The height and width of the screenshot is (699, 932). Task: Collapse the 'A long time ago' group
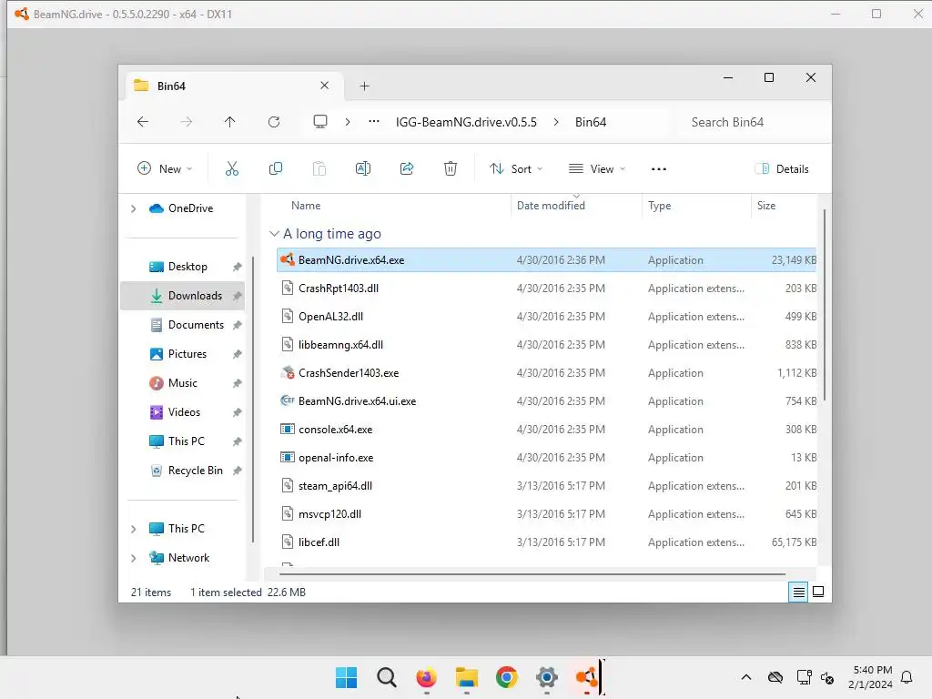[x=274, y=234]
